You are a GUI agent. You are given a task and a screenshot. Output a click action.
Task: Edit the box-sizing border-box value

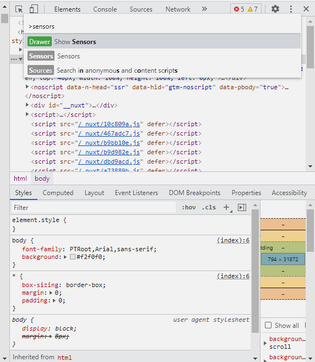[85, 285]
